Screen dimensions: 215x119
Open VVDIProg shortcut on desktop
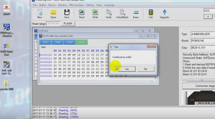pyautogui.click(x=7, y=30)
